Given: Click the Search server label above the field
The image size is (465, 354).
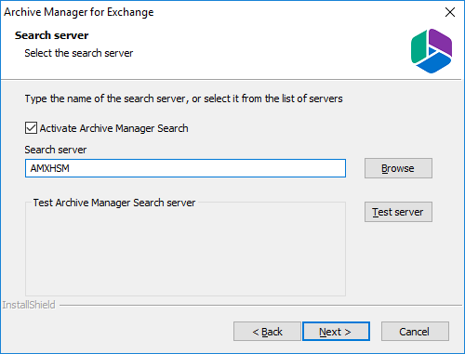Looking at the screenshot, I should click(56, 150).
